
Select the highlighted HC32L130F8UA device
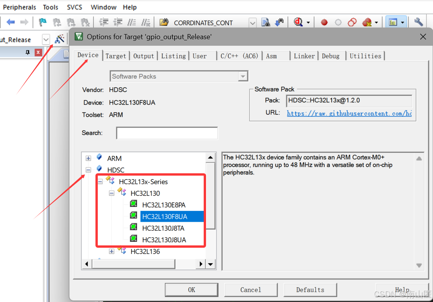[x=172, y=216]
